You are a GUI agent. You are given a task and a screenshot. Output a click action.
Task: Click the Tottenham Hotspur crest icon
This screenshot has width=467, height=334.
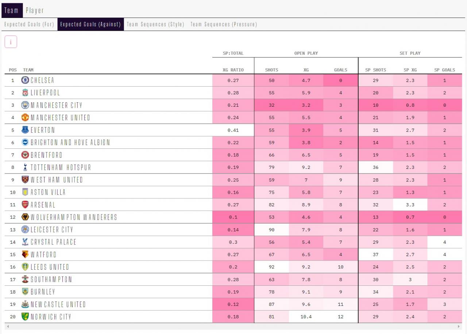(25, 167)
